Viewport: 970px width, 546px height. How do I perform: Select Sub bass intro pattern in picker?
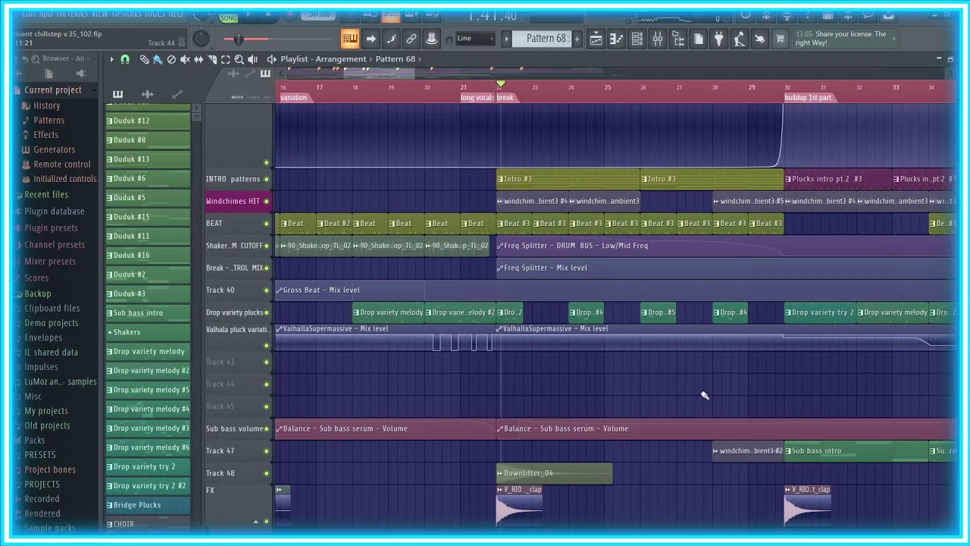click(x=148, y=313)
